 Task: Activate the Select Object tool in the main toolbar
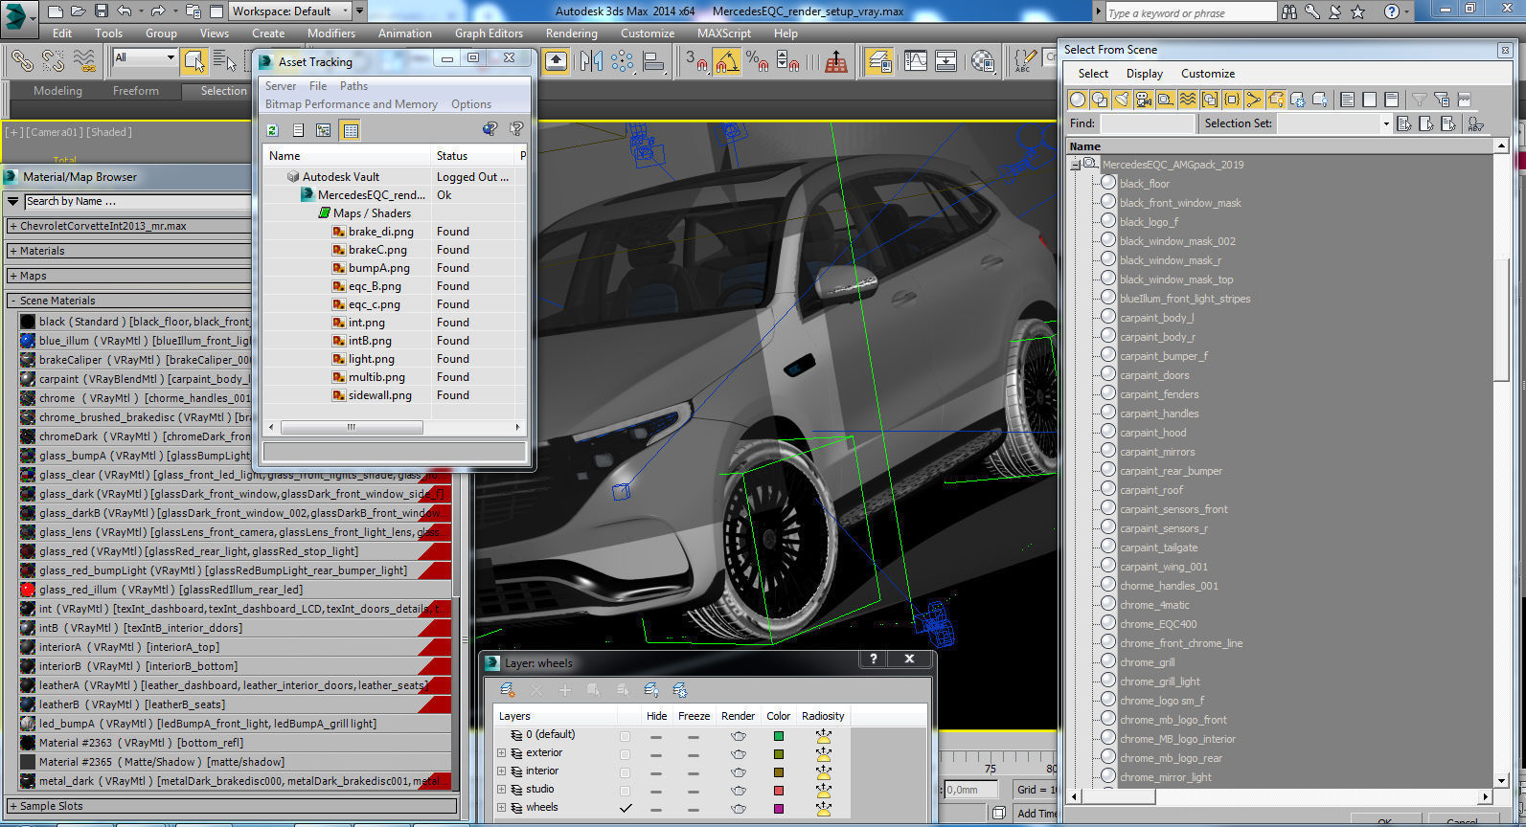tap(194, 61)
